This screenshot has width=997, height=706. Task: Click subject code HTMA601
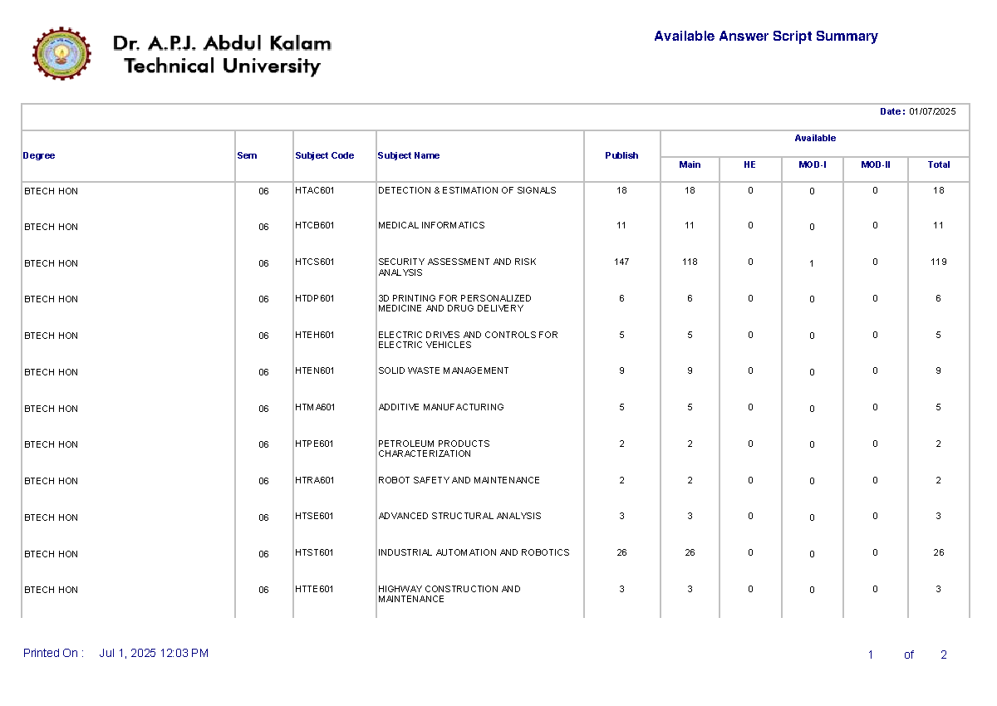[x=315, y=407]
